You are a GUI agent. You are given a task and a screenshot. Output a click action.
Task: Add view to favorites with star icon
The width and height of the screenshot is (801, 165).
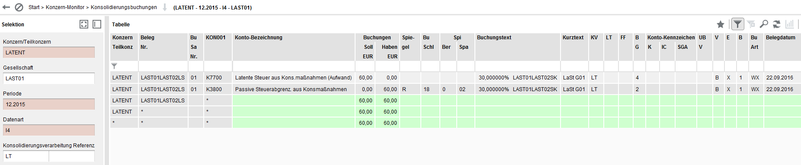point(721,24)
